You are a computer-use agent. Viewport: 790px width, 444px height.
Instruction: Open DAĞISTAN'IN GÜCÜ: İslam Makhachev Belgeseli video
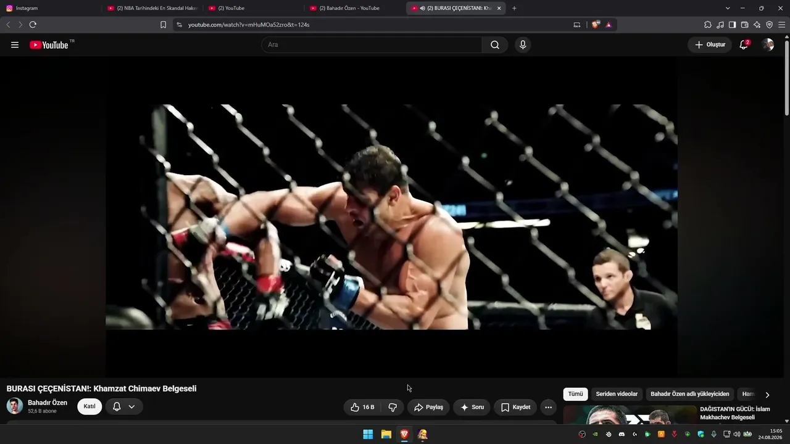[x=735, y=413]
